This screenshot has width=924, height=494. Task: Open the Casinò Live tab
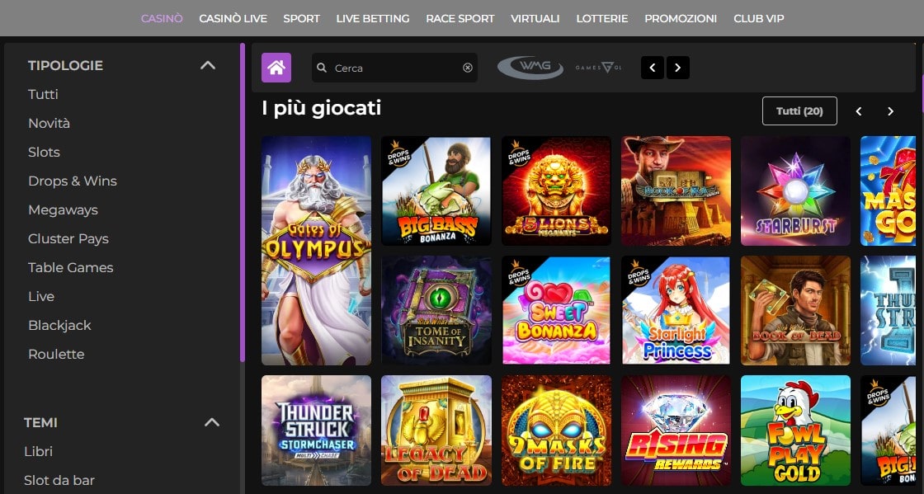pyautogui.click(x=233, y=18)
